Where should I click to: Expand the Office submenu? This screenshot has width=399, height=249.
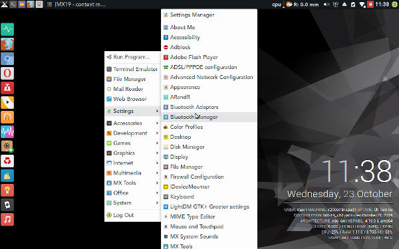click(132, 193)
